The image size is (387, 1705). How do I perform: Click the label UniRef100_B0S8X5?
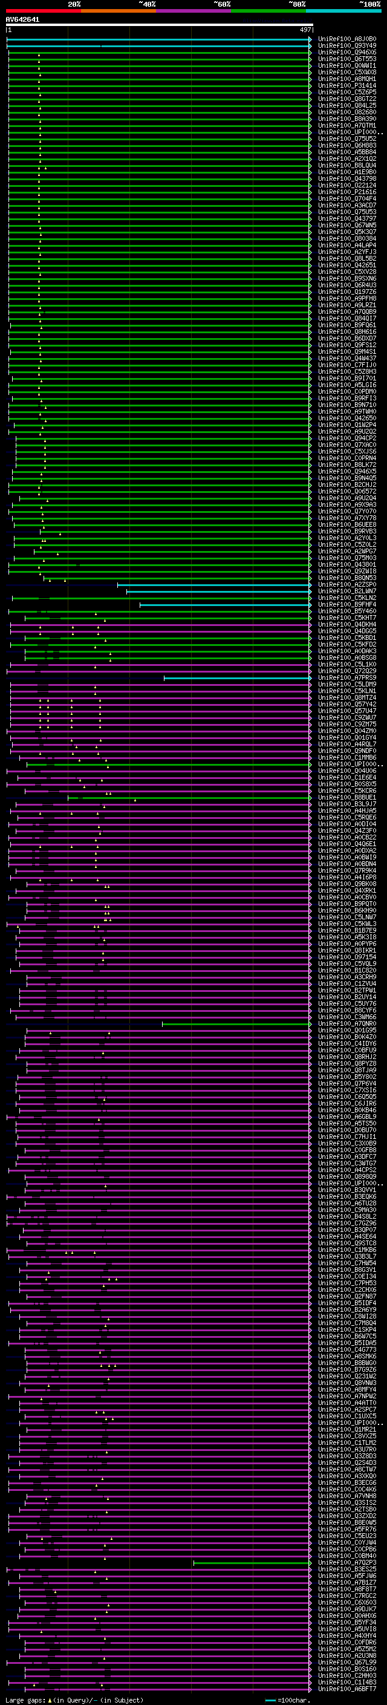point(346,784)
